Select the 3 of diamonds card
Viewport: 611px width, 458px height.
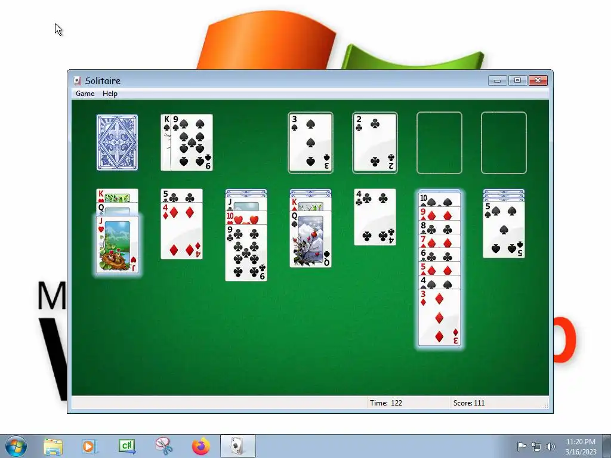439,317
